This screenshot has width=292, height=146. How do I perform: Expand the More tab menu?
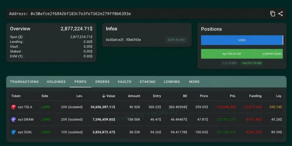(x=194, y=82)
